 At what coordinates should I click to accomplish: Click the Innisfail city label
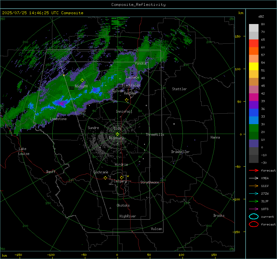coord(124,111)
